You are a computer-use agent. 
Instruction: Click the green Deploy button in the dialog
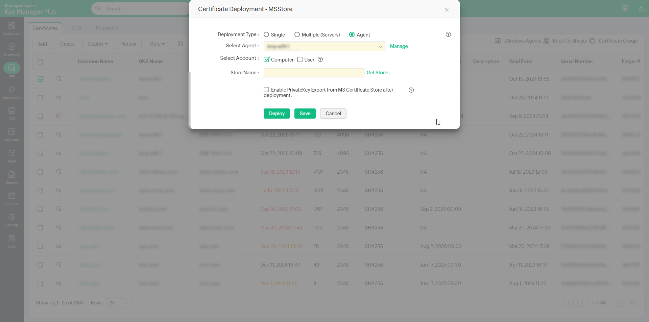[277, 114]
